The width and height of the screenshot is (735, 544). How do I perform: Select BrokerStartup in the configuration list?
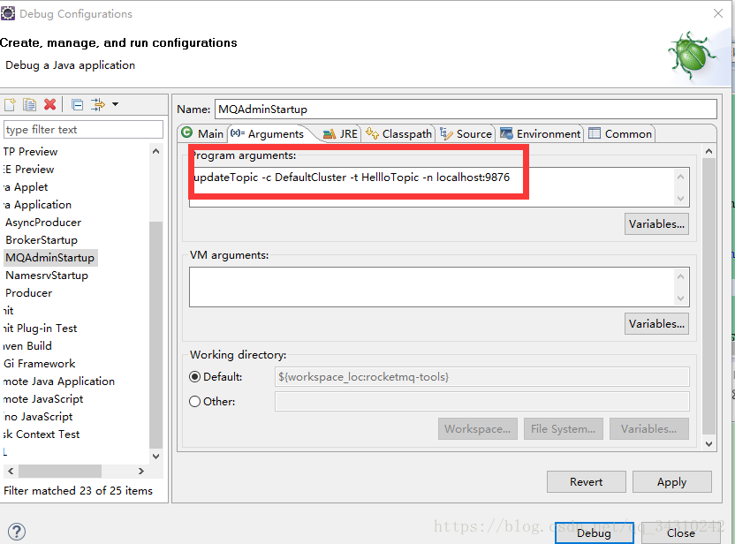[42, 239]
